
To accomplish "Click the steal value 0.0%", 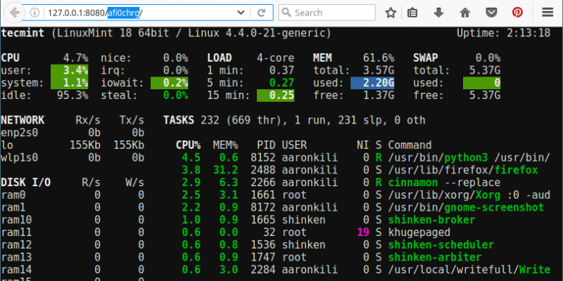I will [x=175, y=96].
